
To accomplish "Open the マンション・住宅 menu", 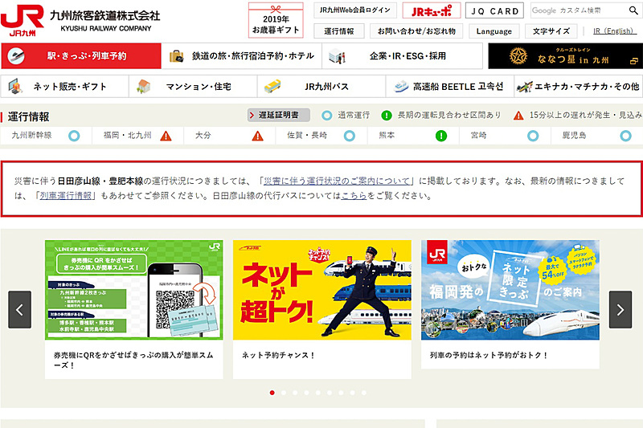I will (193, 87).
